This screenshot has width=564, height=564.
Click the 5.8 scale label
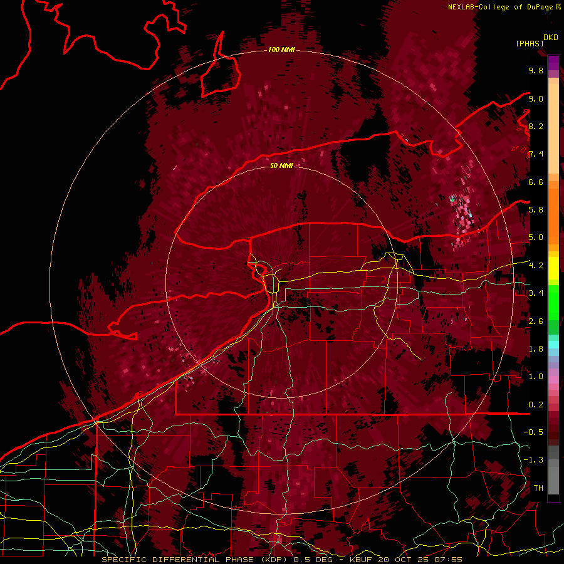pyautogui.click(x=536, y=209)
